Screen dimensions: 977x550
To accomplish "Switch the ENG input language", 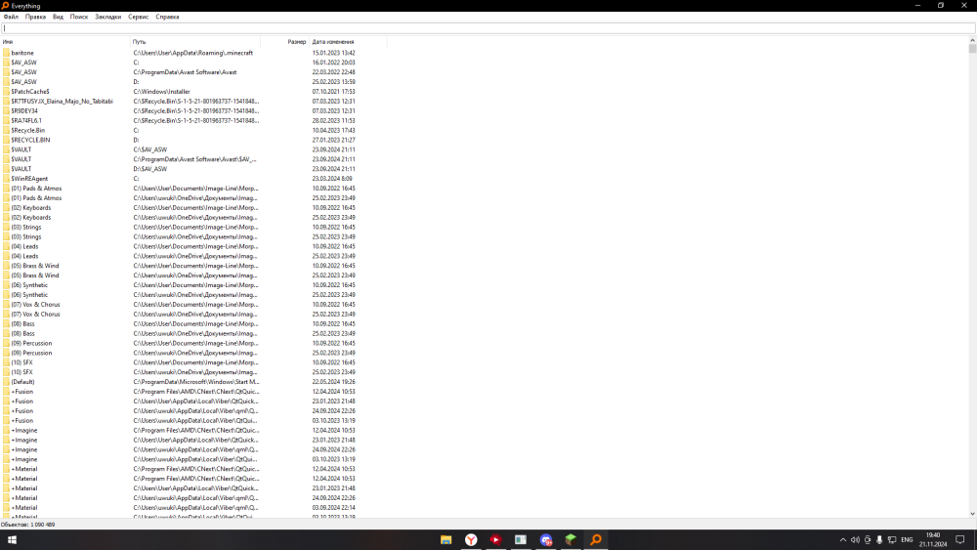I will coord(907,540).
